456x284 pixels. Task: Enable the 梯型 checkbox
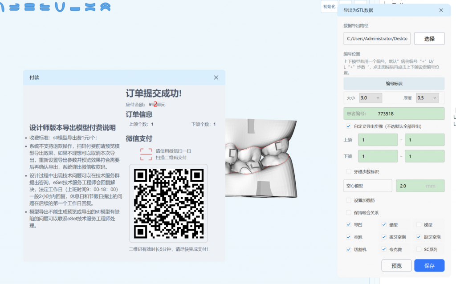(x=419, y=225)
